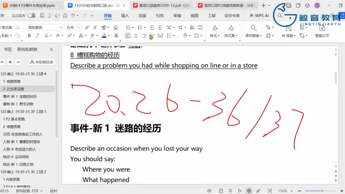Open the 审阅 ribbon tab
Screen dimensions: 345x194
(x=177, y=16)
